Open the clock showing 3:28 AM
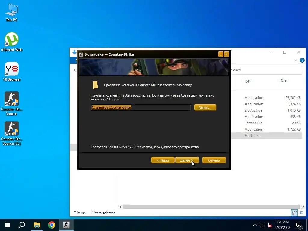Screen dimensions: 308x231 [282, 225]
